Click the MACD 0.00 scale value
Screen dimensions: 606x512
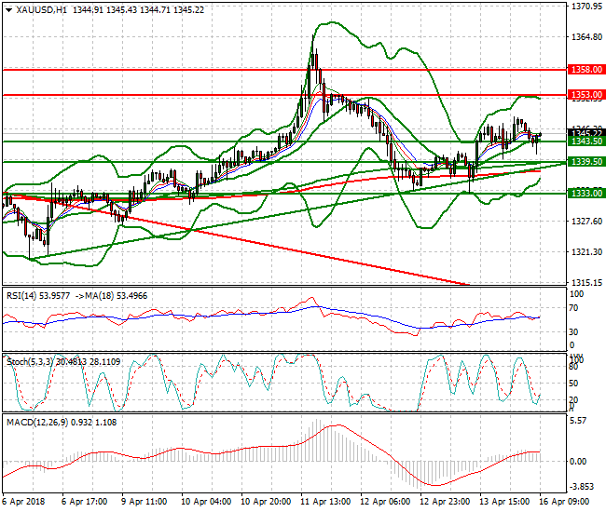(x=578, y=462)
